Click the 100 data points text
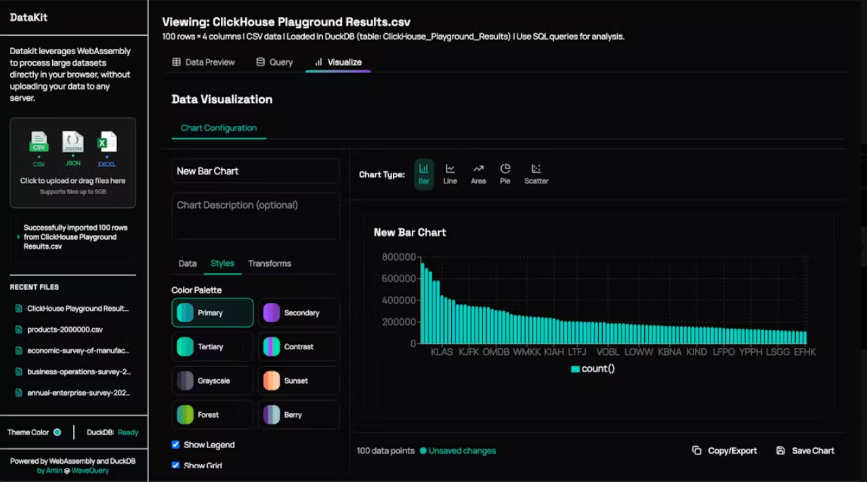This screenshot has height=482, width=867. click(x=385, y=451)
